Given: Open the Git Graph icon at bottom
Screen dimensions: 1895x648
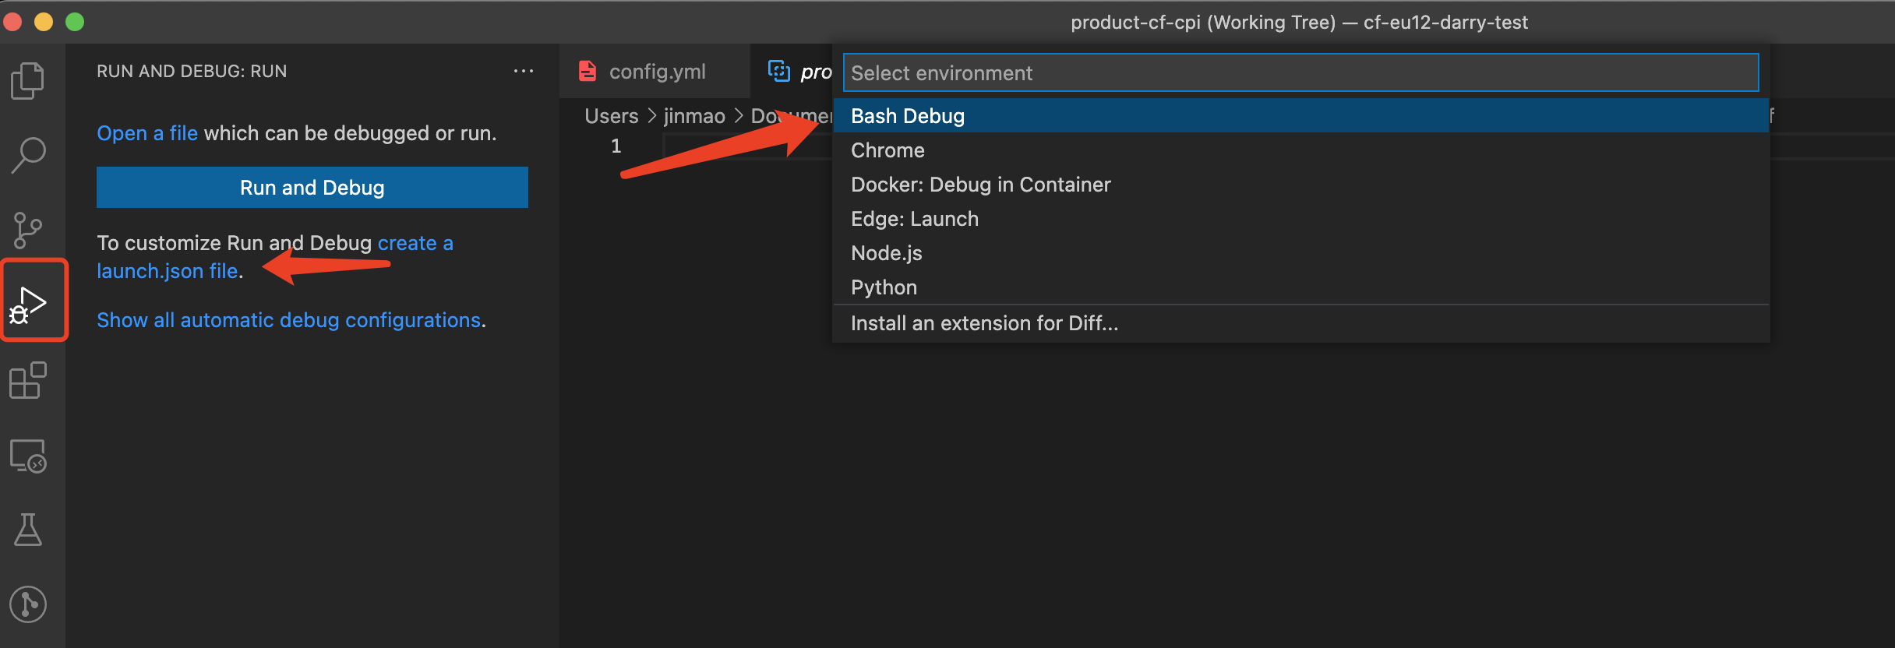Looking at the screenshot, I should coord(28,604).
